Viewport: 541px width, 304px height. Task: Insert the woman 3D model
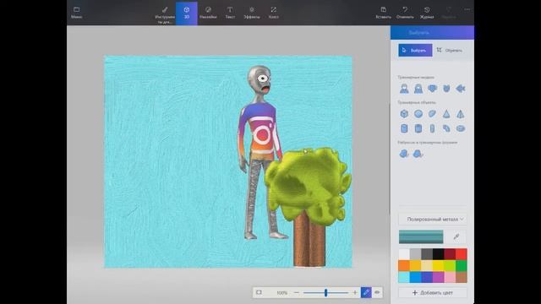point(418,89)
